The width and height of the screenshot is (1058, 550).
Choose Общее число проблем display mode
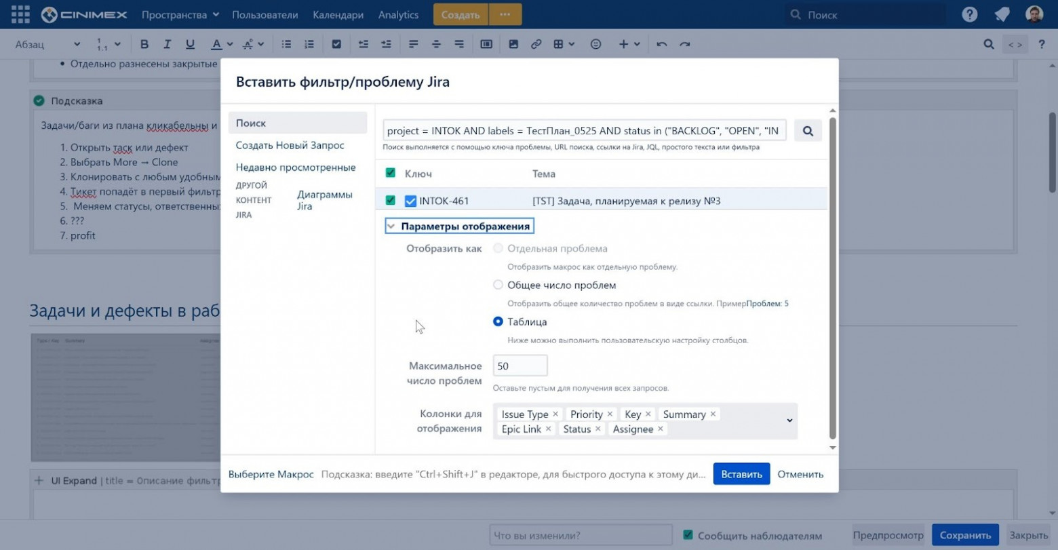498,285
